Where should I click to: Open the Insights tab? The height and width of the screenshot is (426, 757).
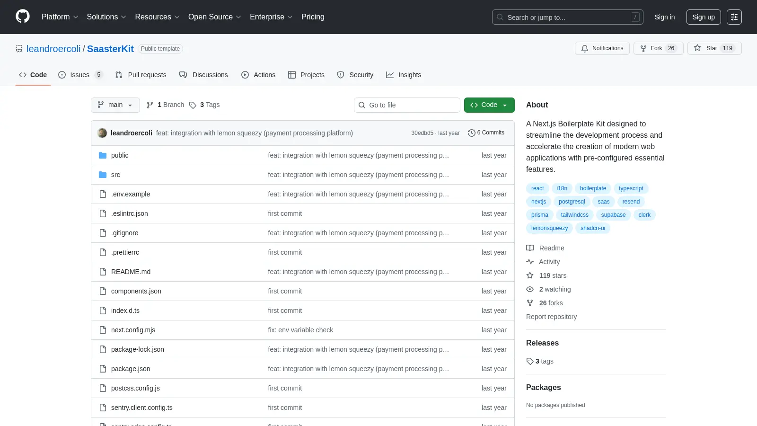[x=404, y=75]
